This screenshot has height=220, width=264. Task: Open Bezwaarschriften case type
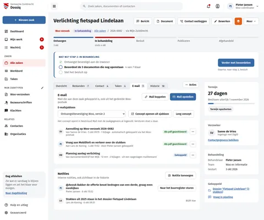24,102
